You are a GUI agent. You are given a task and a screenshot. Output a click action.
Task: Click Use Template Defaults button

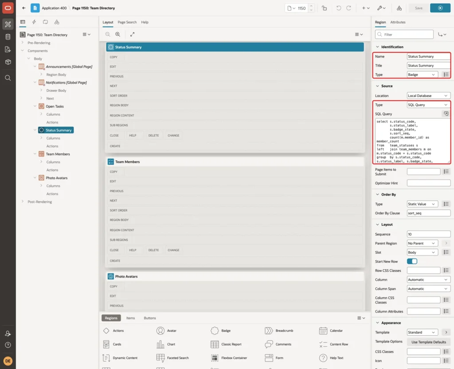[429, 342]
